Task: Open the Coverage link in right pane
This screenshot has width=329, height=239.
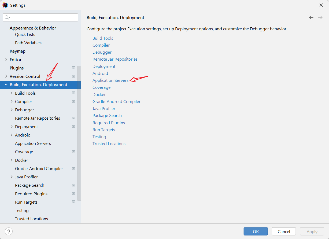Action: (x=101, y=87)
